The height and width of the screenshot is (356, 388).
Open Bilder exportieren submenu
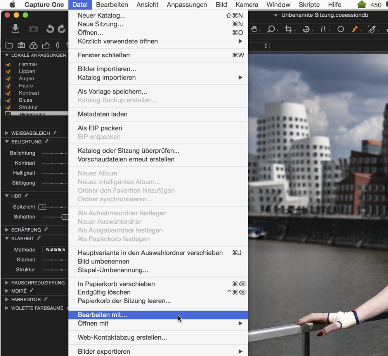158,352
